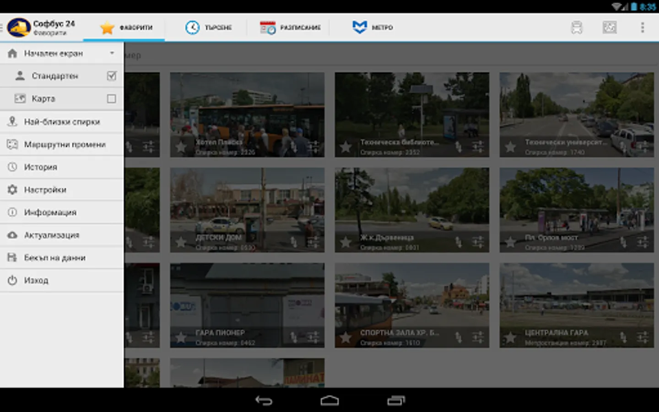This screenshot has height=412, width=659.
Task: Select the Карта home screen label
Action: click(43, 98)
